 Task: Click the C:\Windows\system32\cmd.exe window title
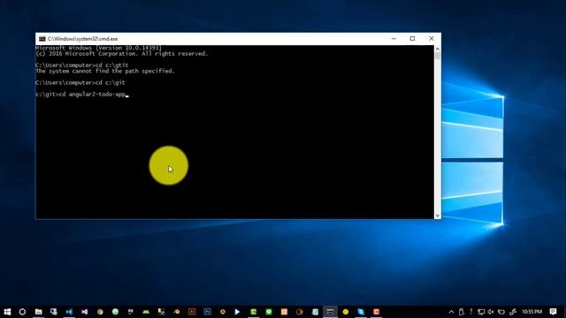pos(82,39)
